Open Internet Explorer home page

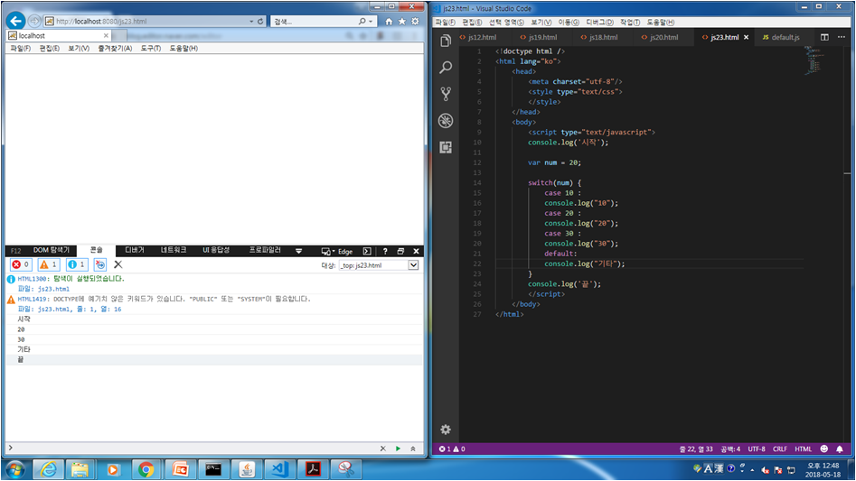pos(389,22)
